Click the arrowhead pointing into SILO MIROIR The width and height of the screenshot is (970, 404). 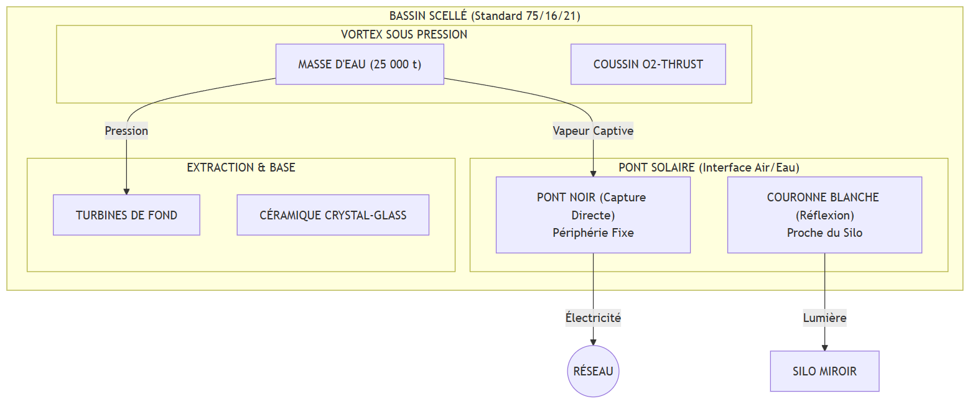[x=824, y=347]
